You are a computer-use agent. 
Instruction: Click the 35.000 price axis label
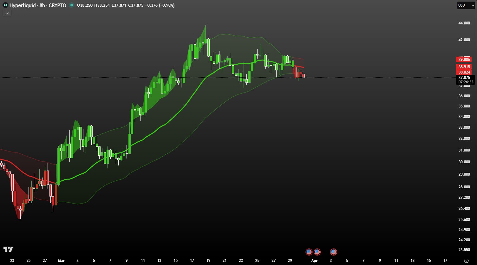(464, 106)
